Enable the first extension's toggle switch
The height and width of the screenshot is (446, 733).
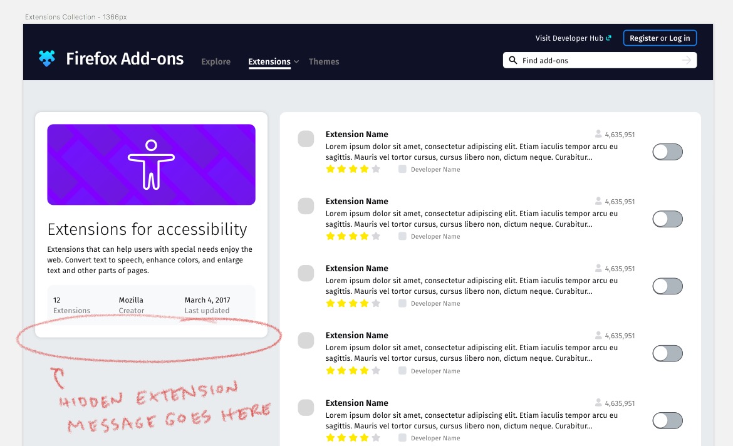coord(668,152)
